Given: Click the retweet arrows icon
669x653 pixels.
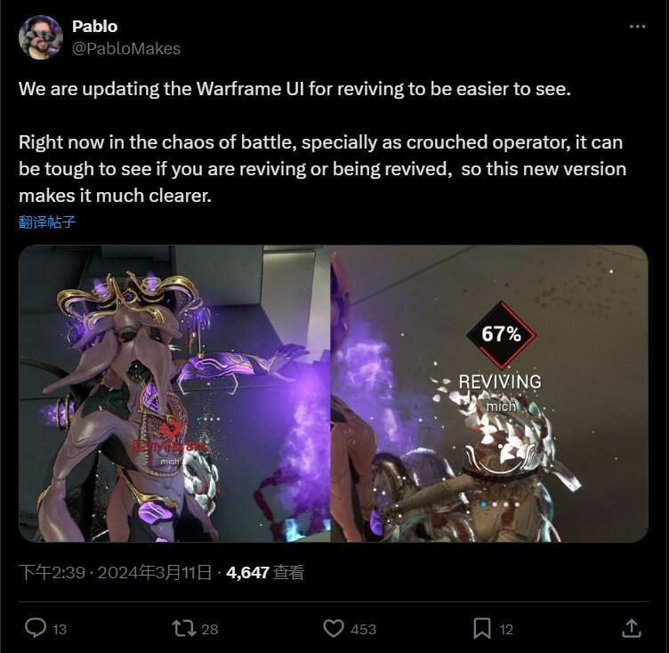Looking at the screenshot, I should pos(184,629).
